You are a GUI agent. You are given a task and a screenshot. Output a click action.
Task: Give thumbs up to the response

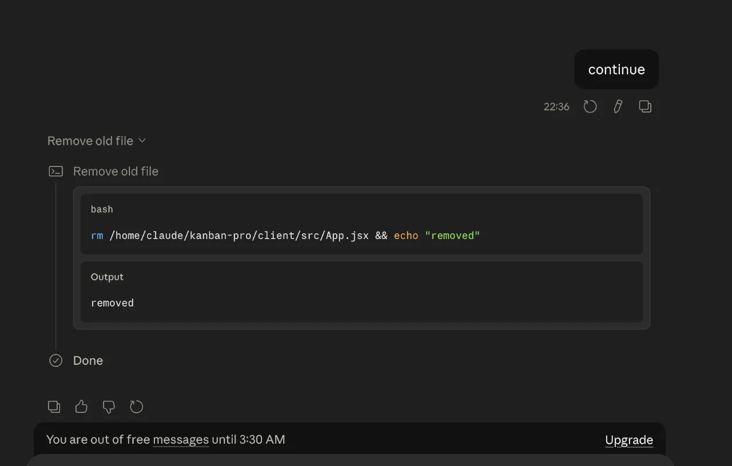click(81, 407)
